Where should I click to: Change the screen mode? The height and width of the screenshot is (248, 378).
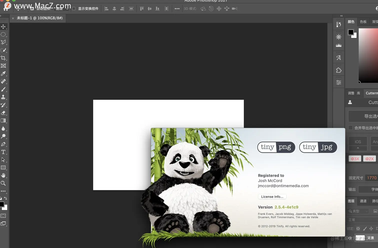[x=3, y=223]
